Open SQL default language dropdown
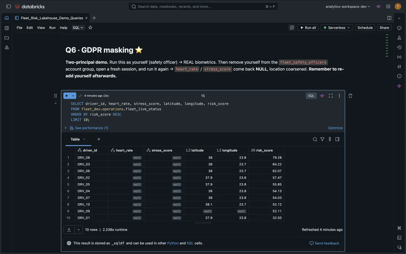406x254 pixels. click(78, 27)
